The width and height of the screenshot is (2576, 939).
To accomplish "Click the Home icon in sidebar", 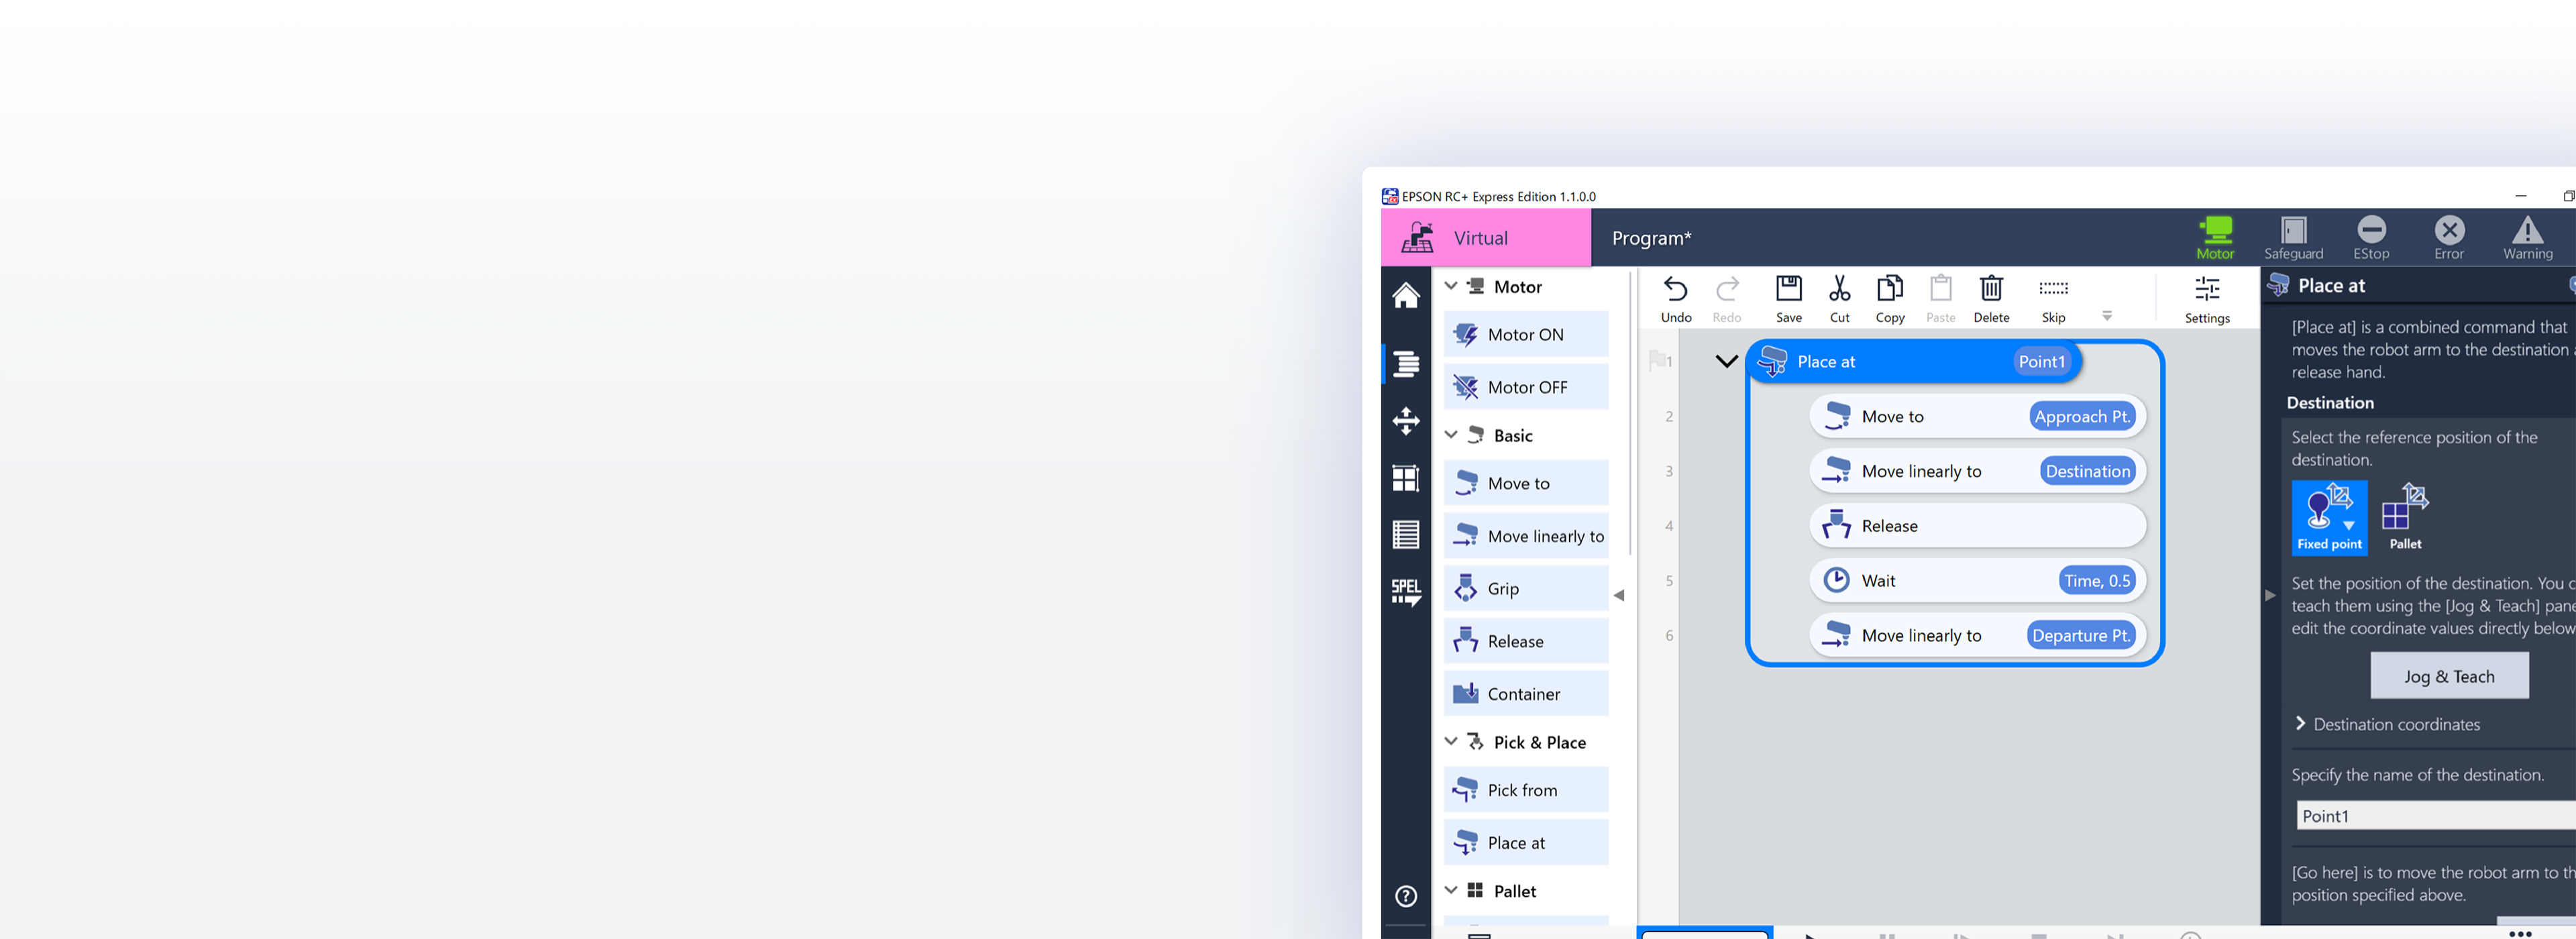I will 1405,296.
